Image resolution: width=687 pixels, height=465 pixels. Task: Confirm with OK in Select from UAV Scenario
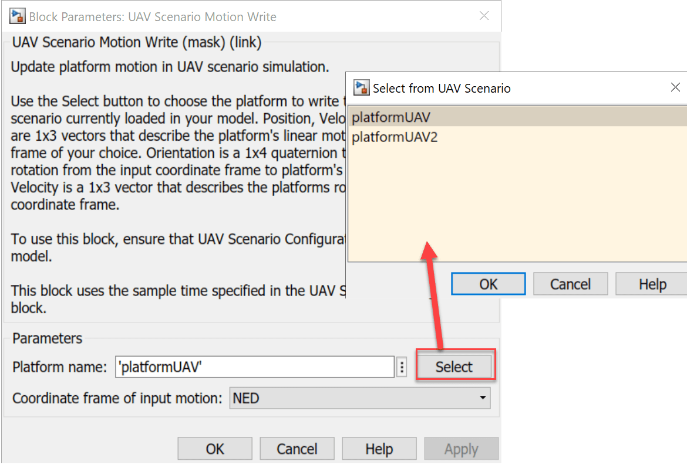pos(488,284)
